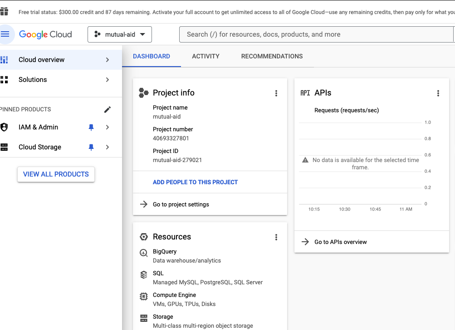Click the Cloud Storage sidebar icon

click(x=4, y=147)
